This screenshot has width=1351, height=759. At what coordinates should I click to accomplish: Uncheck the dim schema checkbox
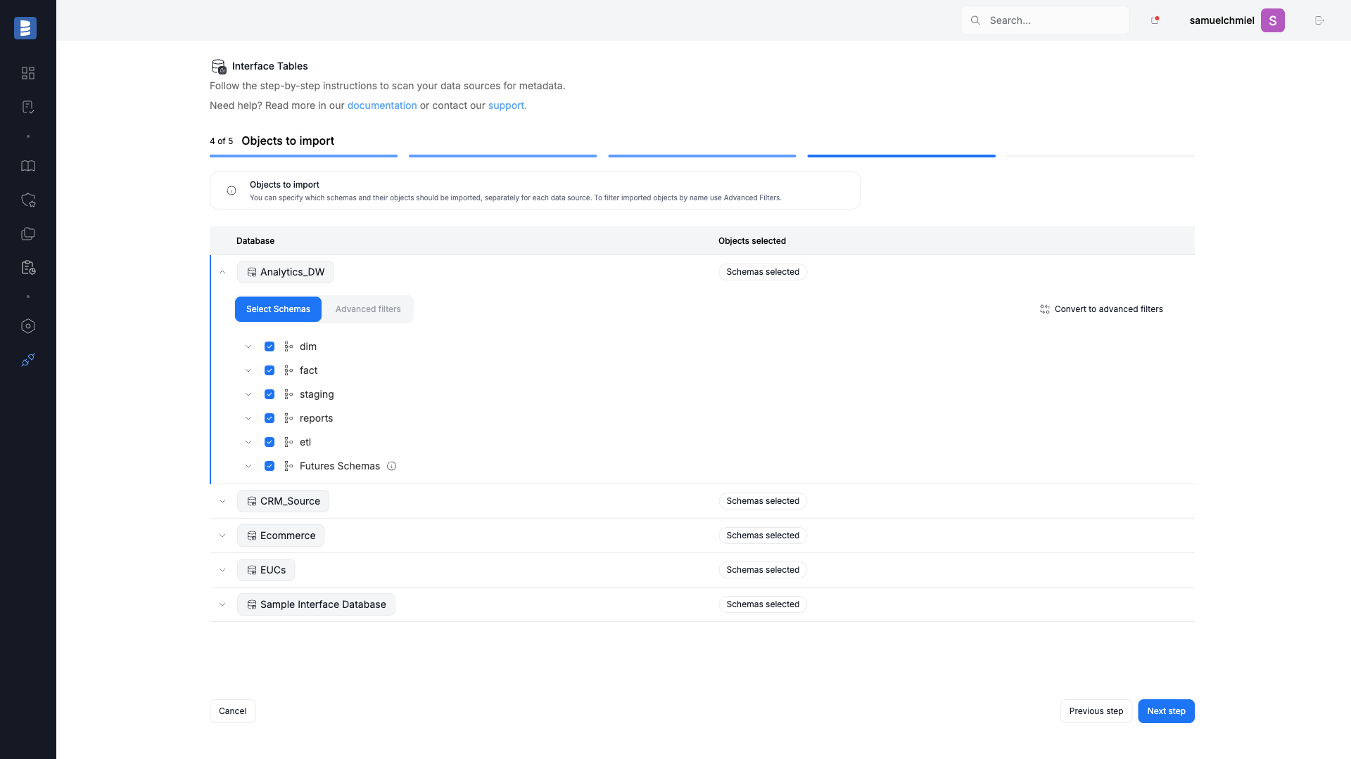click(x=269, y=346)
